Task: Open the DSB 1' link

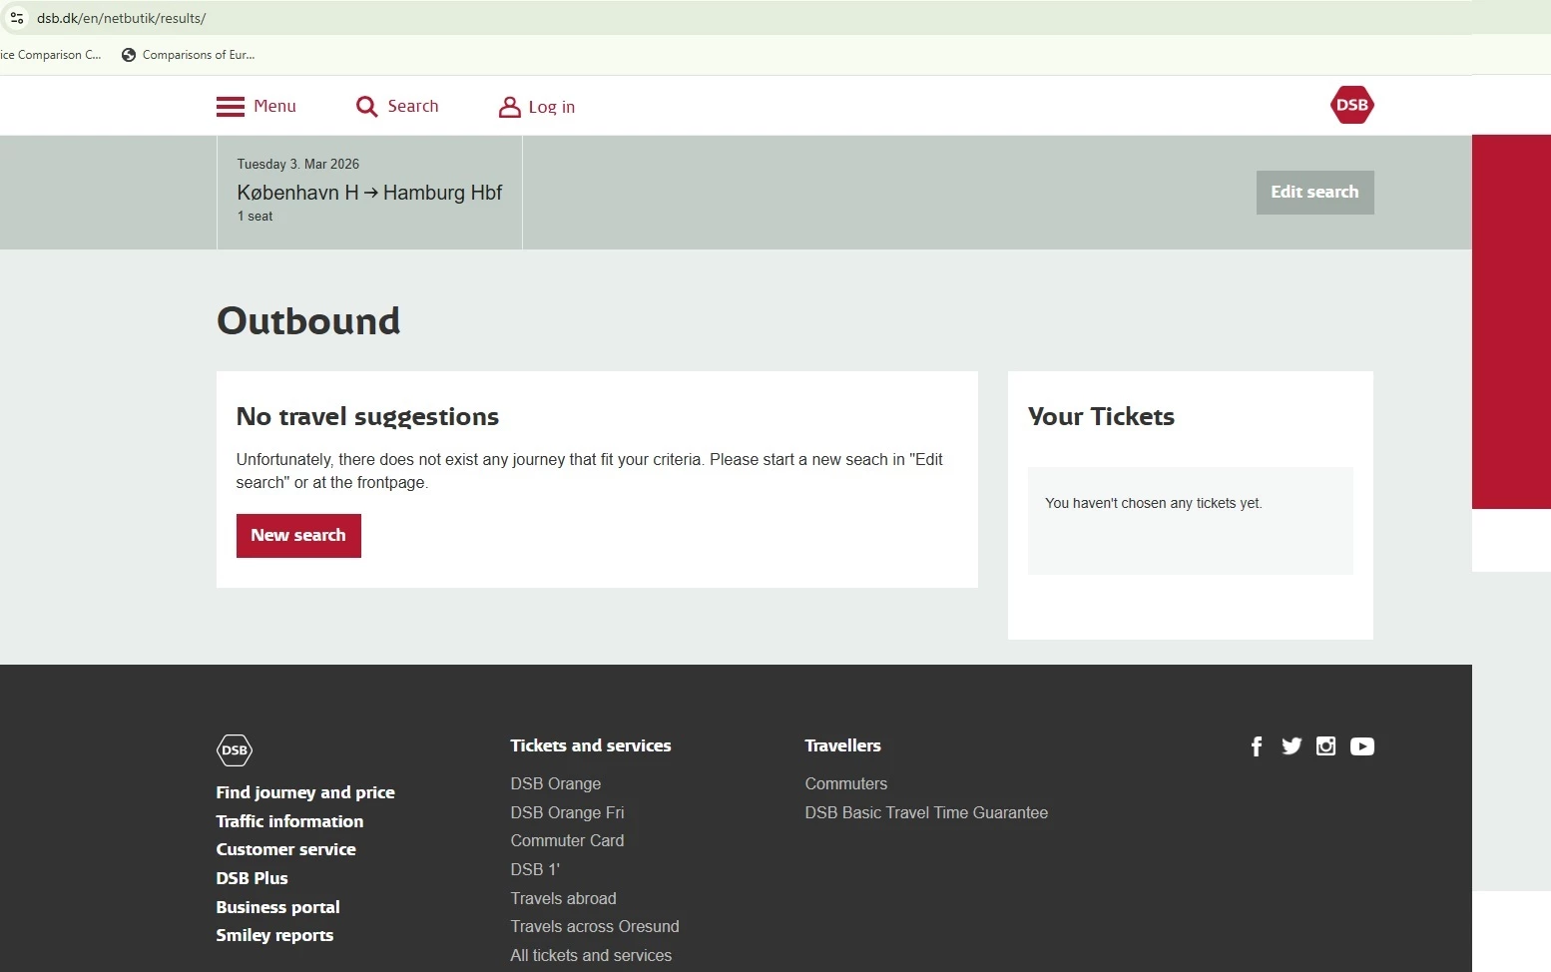Action: pyautogui.click(x=535, y=870)
